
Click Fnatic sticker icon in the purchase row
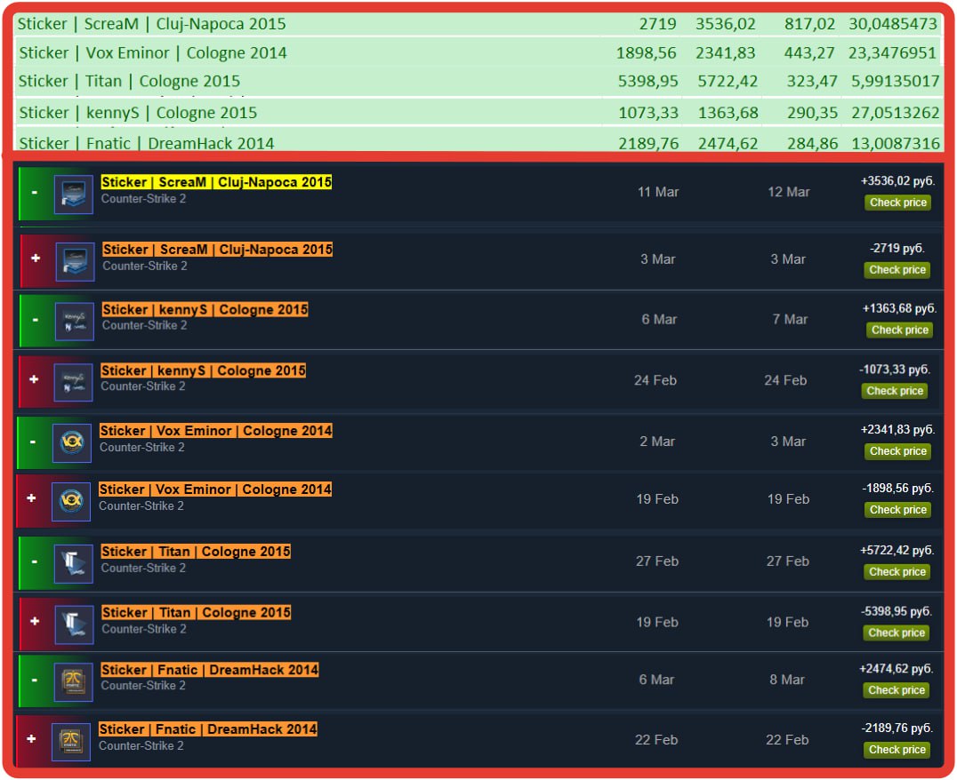click(x=71, y=742)
